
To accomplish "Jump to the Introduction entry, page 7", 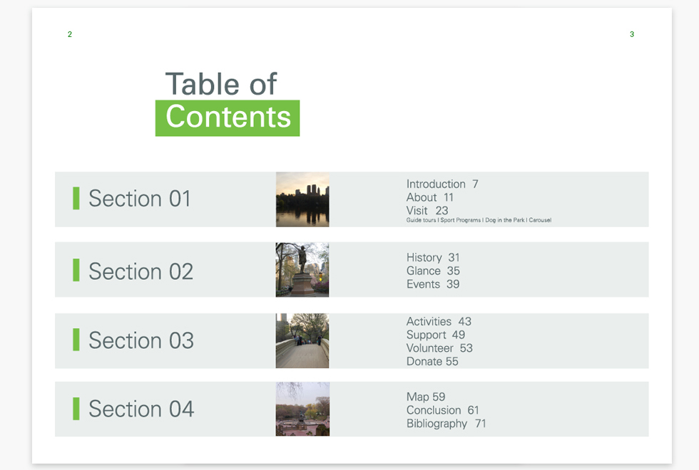I will [x=442, y=184].
